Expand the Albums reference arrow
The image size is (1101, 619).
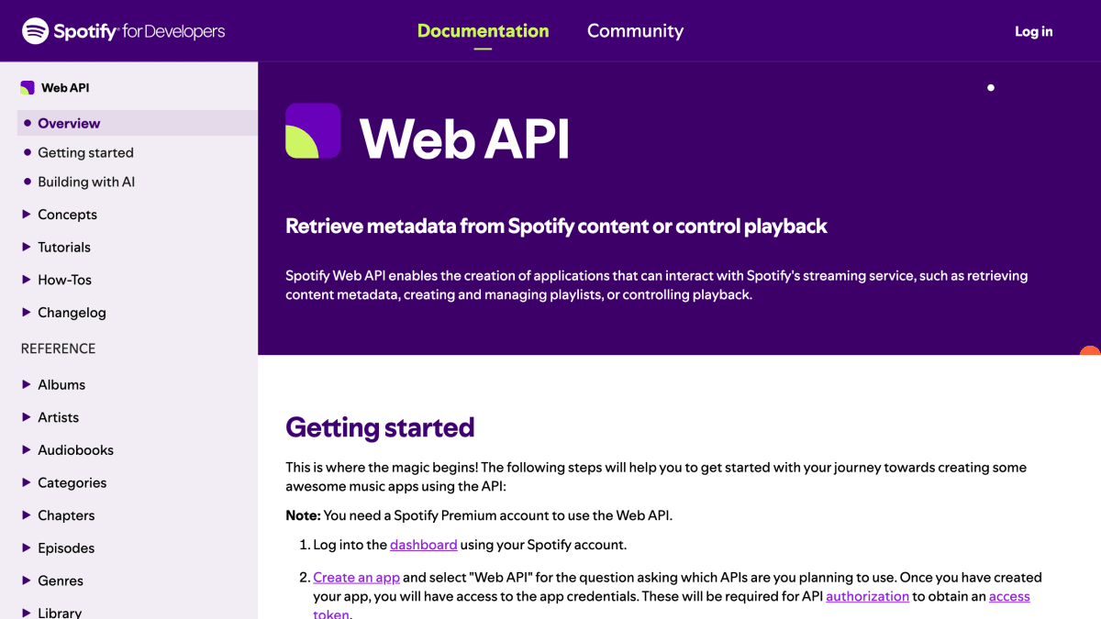27,384
